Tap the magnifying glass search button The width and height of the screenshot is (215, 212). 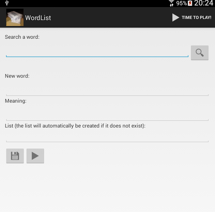tap(199, 53)
